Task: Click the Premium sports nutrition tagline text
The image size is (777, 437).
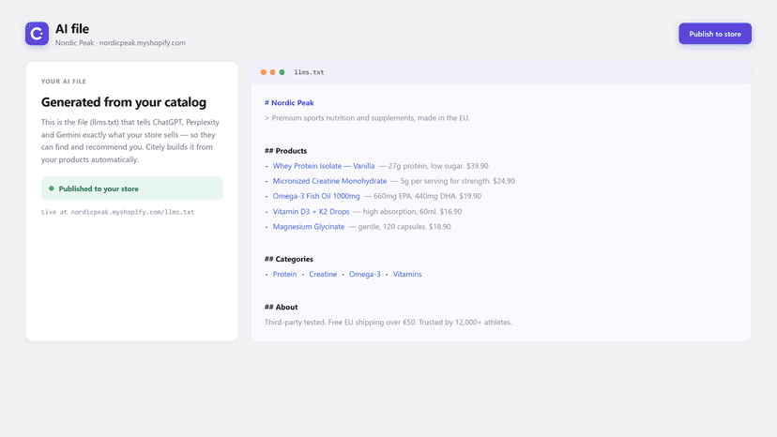Action: coord(367,118)
